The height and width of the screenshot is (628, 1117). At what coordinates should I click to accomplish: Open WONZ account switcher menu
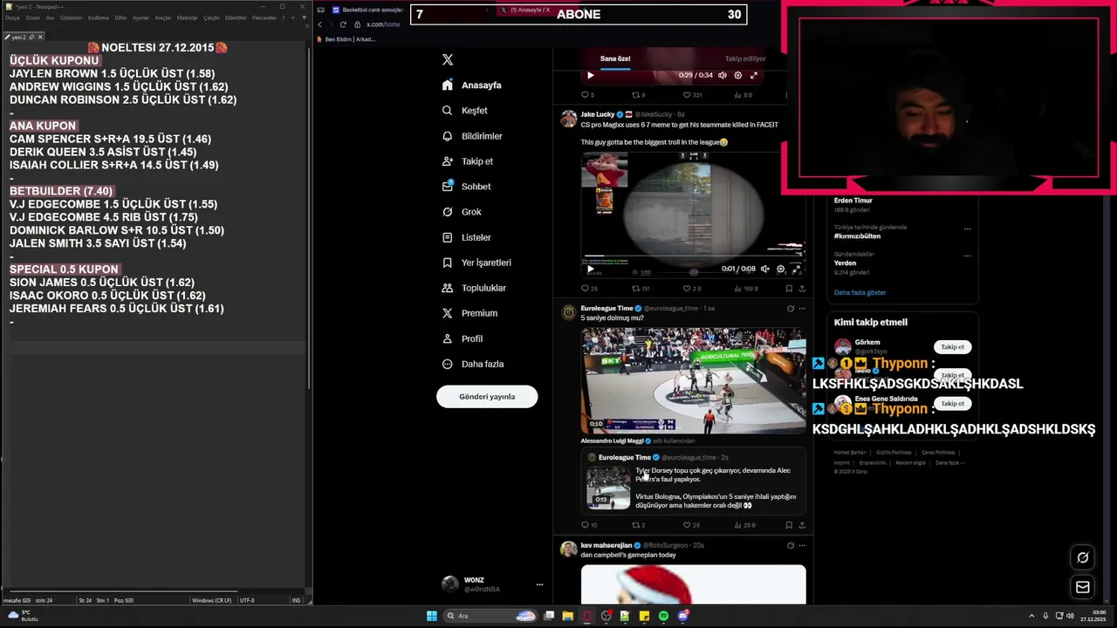click(494, 584)
